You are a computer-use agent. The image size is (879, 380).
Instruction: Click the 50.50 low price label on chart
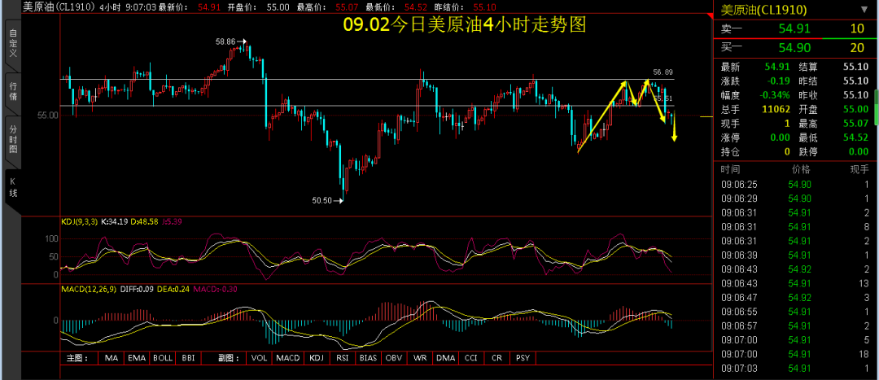[322, 199]
